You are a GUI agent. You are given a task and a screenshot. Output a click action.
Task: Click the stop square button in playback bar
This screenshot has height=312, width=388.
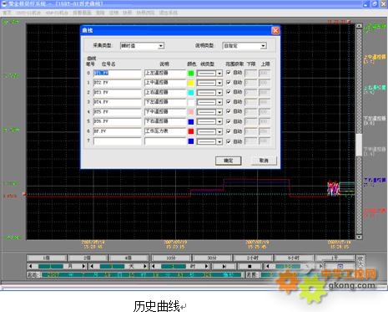(249, 266)
